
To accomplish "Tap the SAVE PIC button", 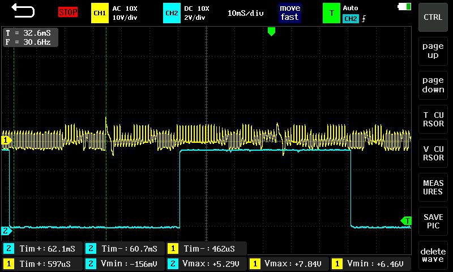I will pyautogui.click(x=433, y=222).
